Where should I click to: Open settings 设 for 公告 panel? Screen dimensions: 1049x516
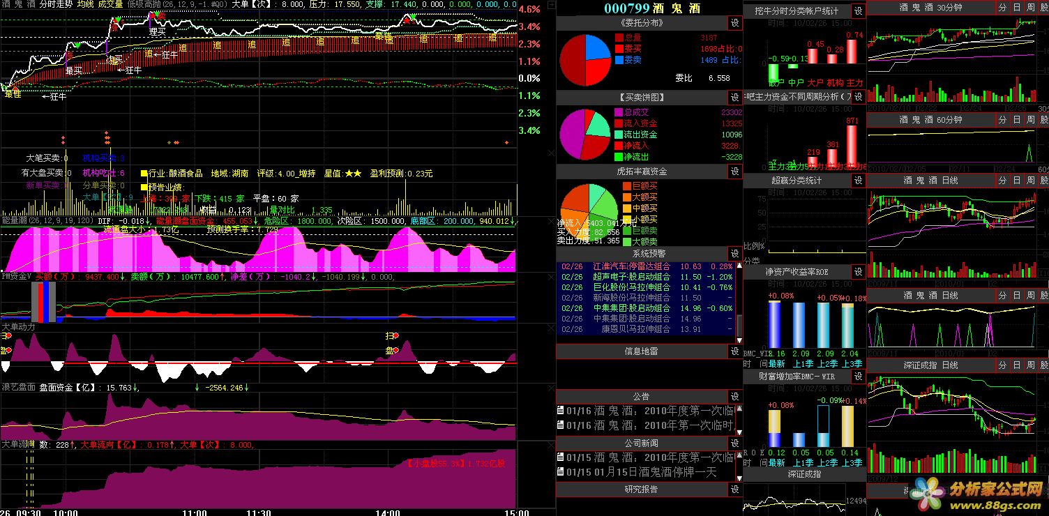pyautogui.click(x=734, y=396)
